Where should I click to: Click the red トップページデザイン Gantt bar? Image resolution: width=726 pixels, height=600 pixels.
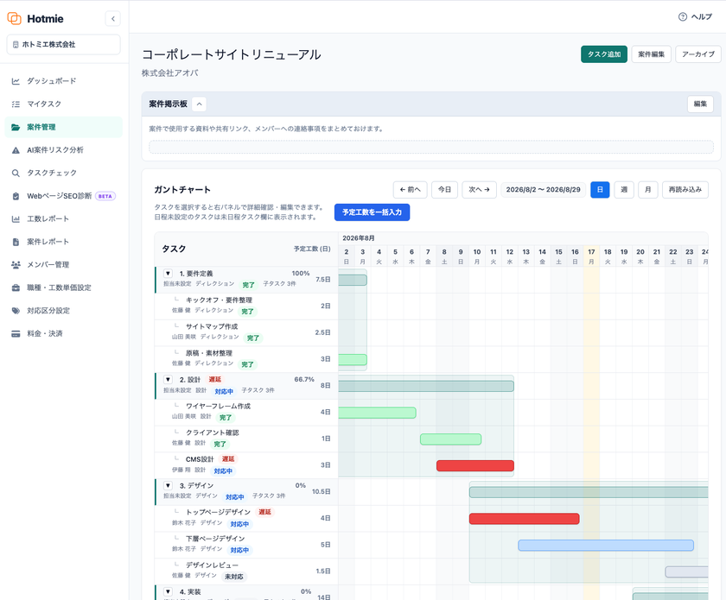click(x=524, y=519)
